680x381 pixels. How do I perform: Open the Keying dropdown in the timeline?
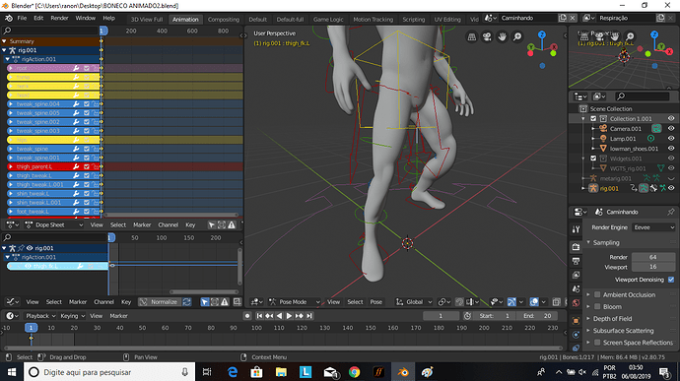click(72, 316)
